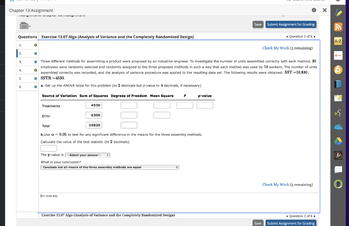The width and height of the screenshot is (349, 226).
Task: Open the orange circle 6 app icon
Action: pos(338,70)
